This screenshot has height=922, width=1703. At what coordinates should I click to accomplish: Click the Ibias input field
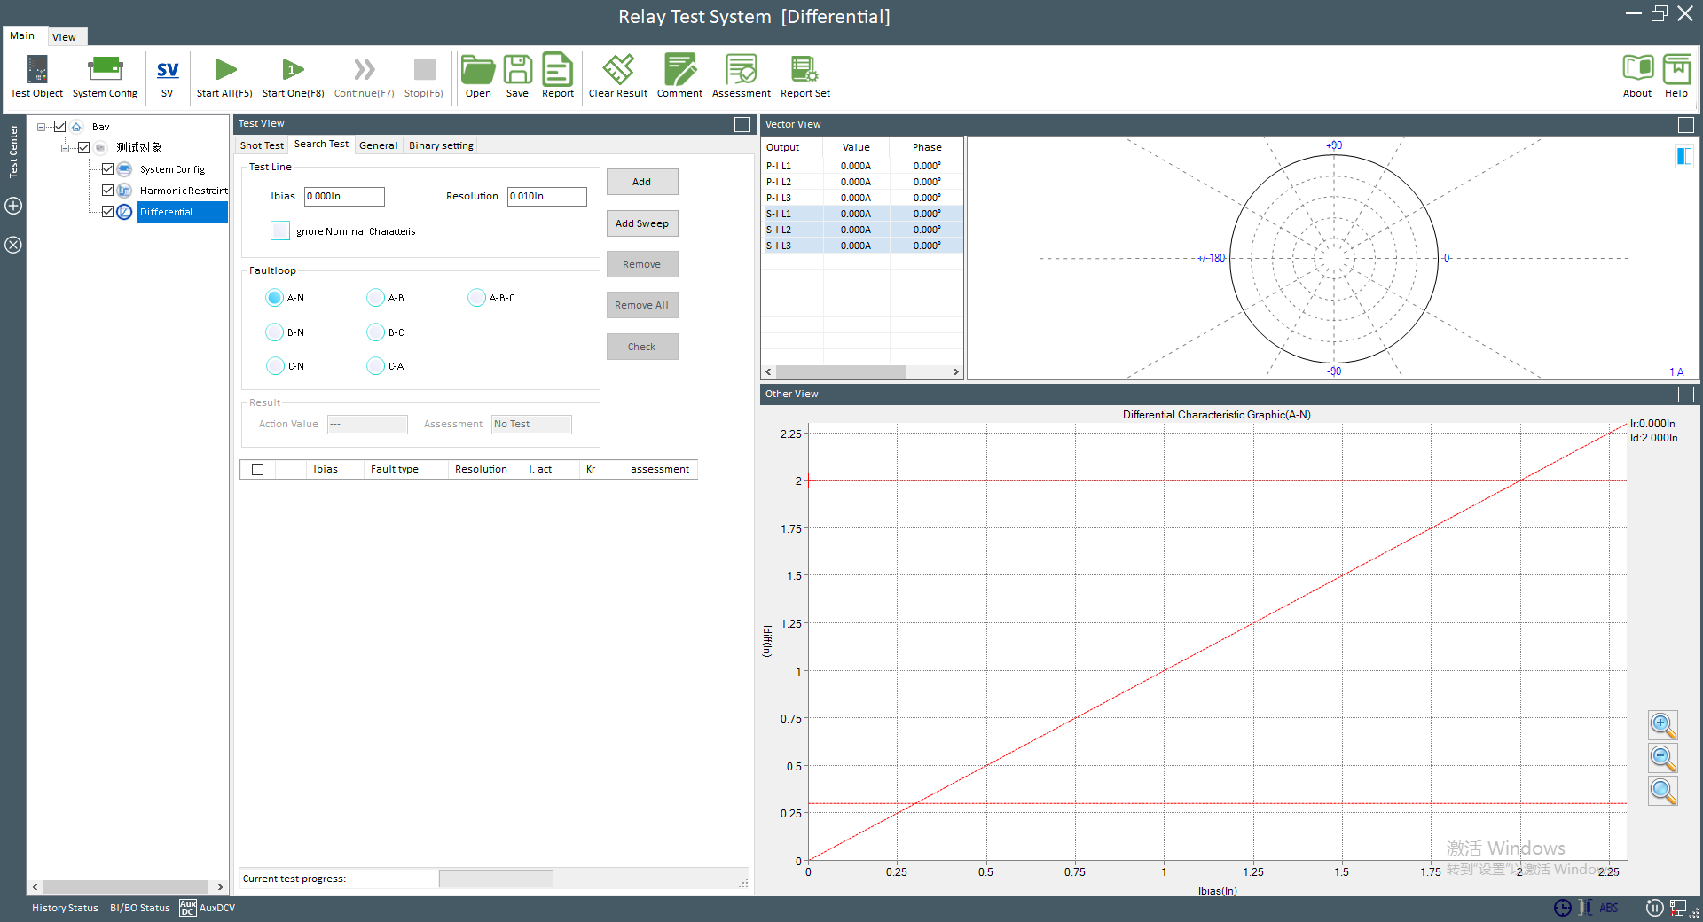(344, 196)
